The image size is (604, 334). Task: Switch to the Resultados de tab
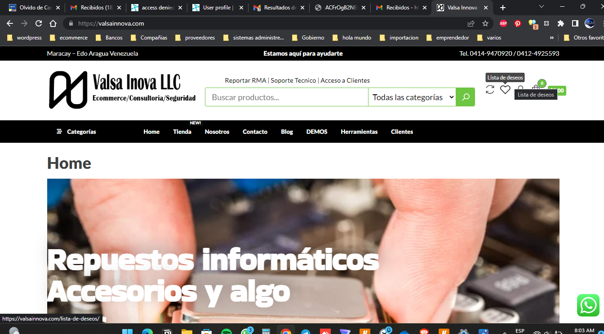coord(279,8)
